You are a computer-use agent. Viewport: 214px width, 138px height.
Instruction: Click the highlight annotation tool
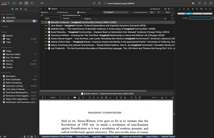pos(75,97)
